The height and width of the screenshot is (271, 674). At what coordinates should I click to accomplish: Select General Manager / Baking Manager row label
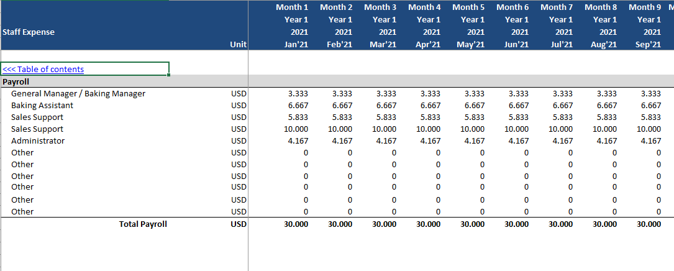click(x=78, y=94)
